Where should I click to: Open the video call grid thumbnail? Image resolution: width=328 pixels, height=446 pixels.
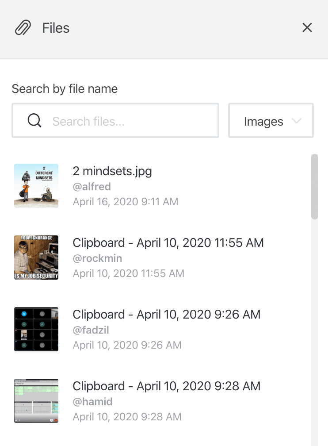(x=36, y=329)
